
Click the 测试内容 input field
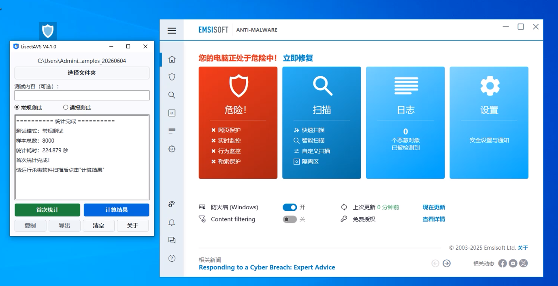pos(82,95)
